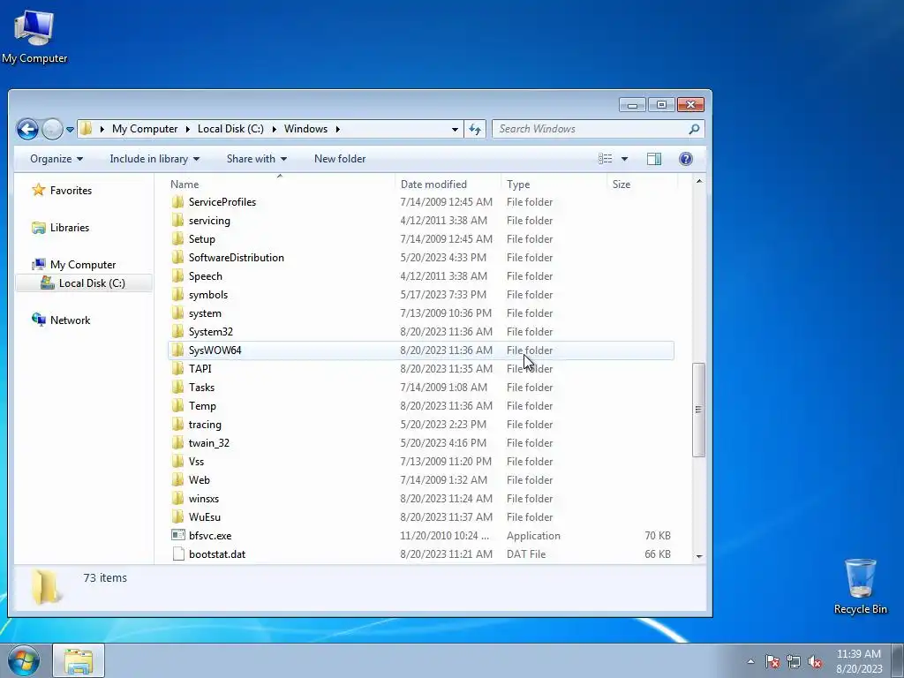The image size is (904, 678).
Task: Open the Share with menu
Action: pos(257,159)
